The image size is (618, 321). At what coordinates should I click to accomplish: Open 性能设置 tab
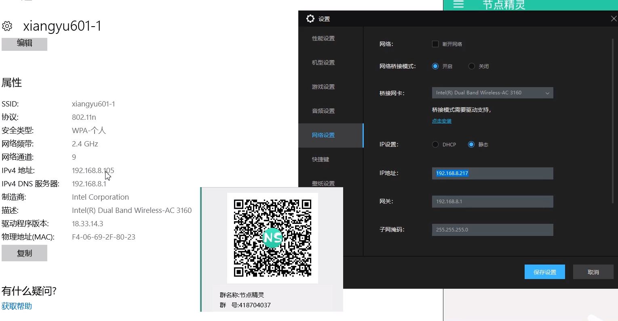(323, 38)
